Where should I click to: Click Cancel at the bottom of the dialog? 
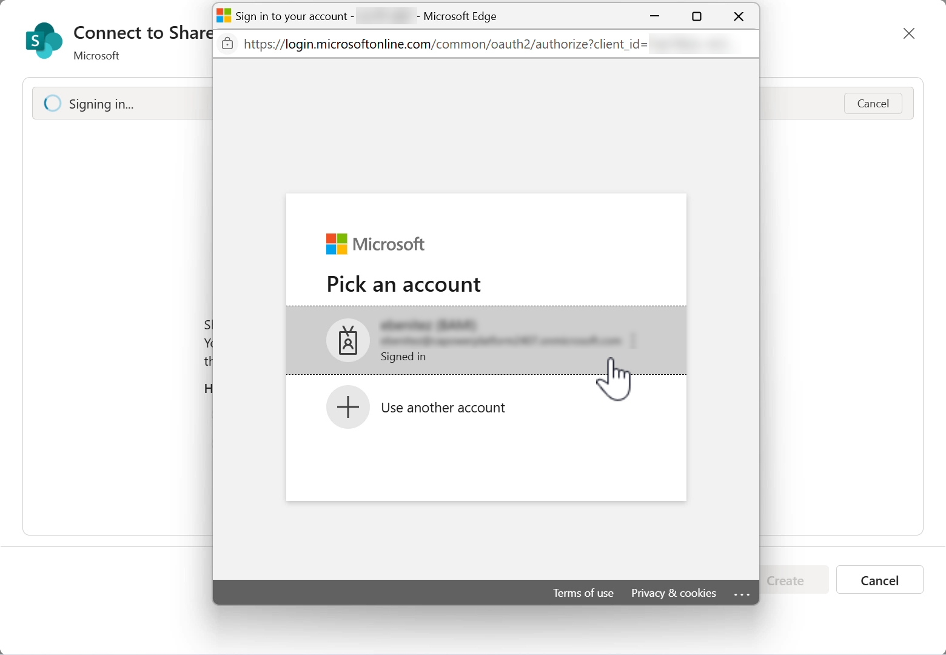click(x=879, y=580)
